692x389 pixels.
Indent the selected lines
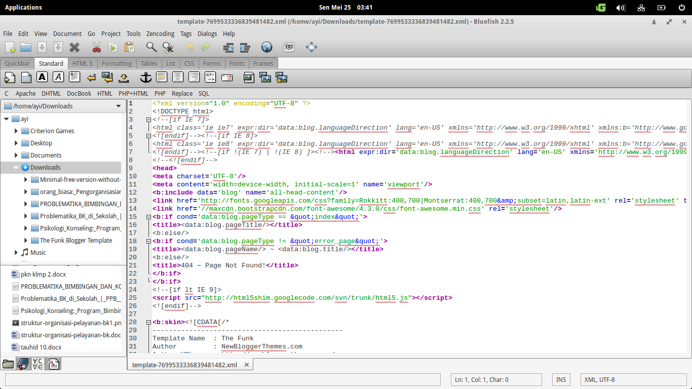pos(245,47)
